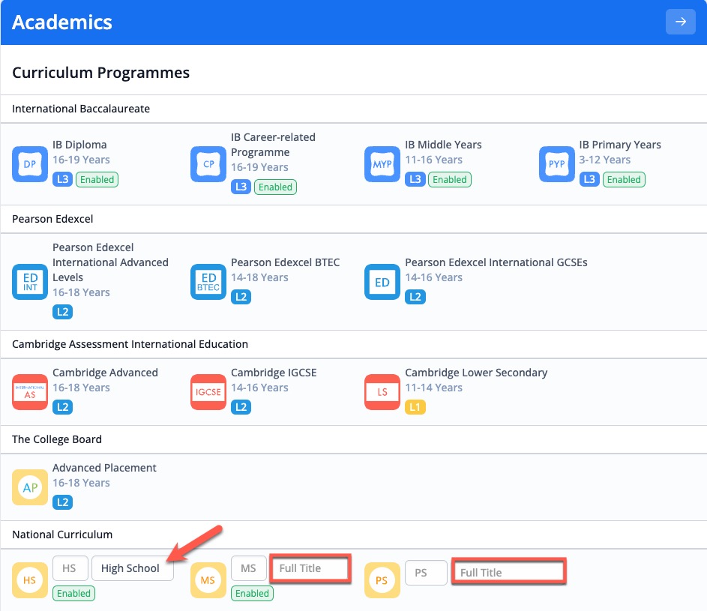The image size is (707, 611).
Task: Open the Cambridge IGCSE icon
Action: point(208,392)
